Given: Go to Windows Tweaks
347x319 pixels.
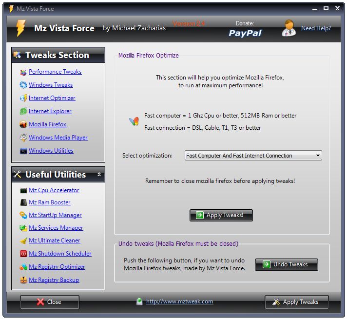Looking at the screenshot, I should click(51, 85).
